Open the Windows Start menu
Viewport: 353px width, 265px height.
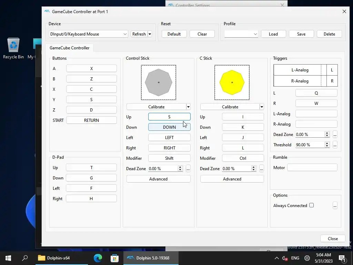[x=8, y=258]
